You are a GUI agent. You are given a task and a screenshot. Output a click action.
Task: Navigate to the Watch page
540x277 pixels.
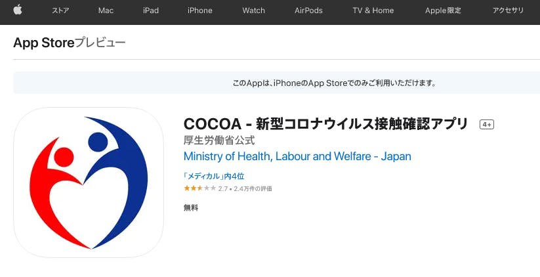tap(253, 11)
